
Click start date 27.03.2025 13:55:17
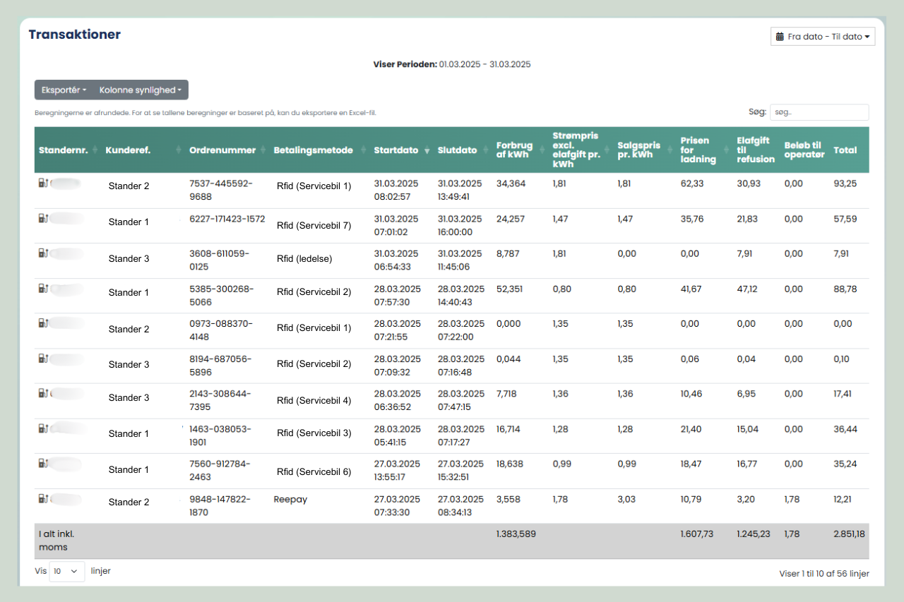click(x=397, y=470)
